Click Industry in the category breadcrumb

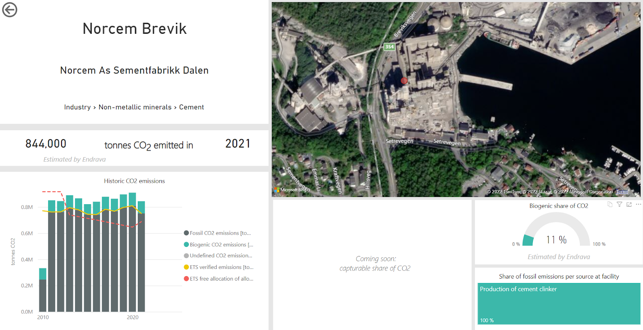pos(77,107)
